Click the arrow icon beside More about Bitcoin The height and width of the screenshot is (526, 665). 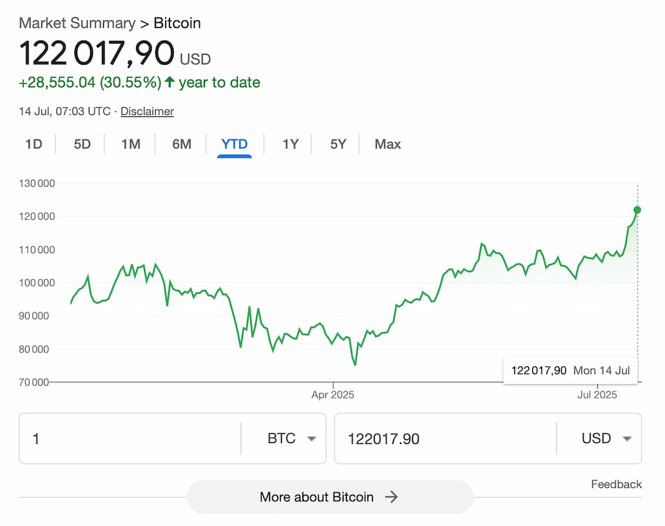[x=392, y=497]
